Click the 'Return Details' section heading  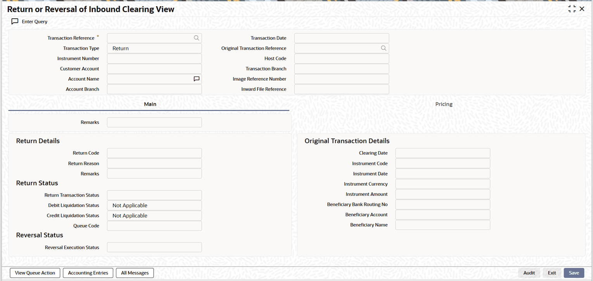tap(38, 141)
